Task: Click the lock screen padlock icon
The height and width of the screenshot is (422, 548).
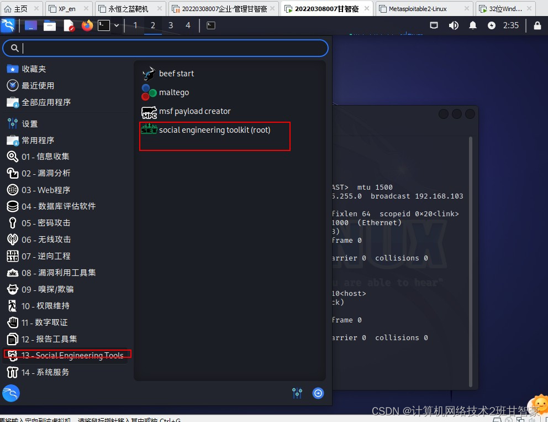Action: point(538,25)
